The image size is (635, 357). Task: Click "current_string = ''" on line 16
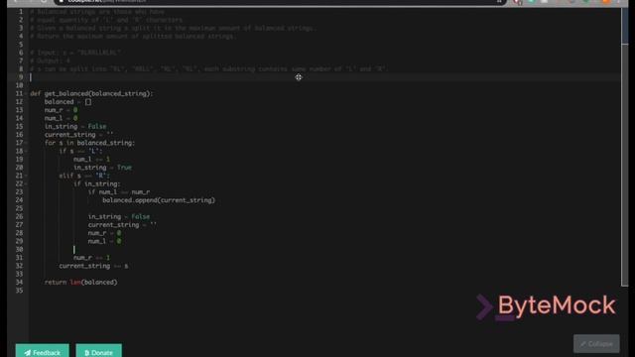(78, 135)
